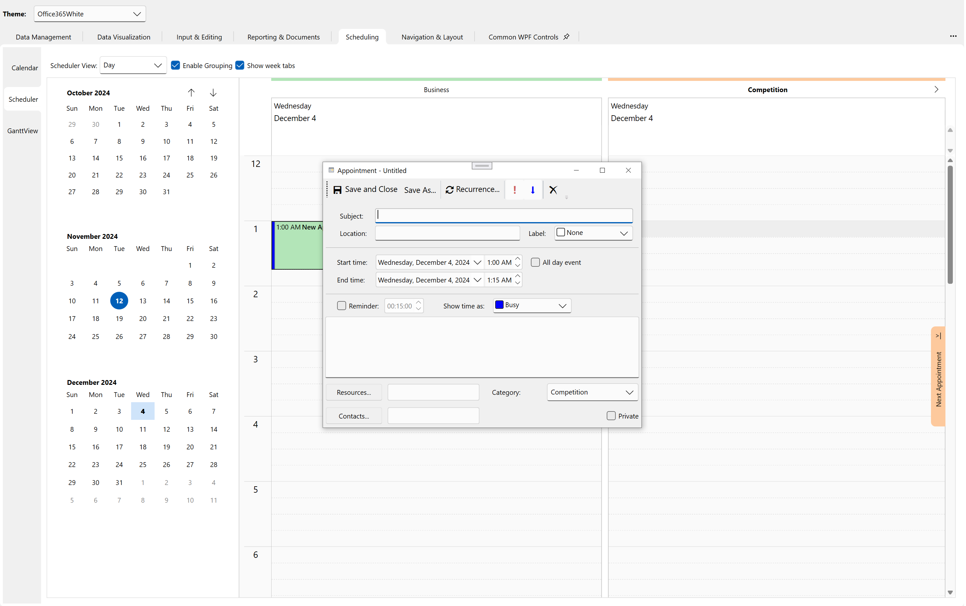The height and width of the screenshot is (606, 966).
Task: Click the Save As... button
Action: (420, 190)
